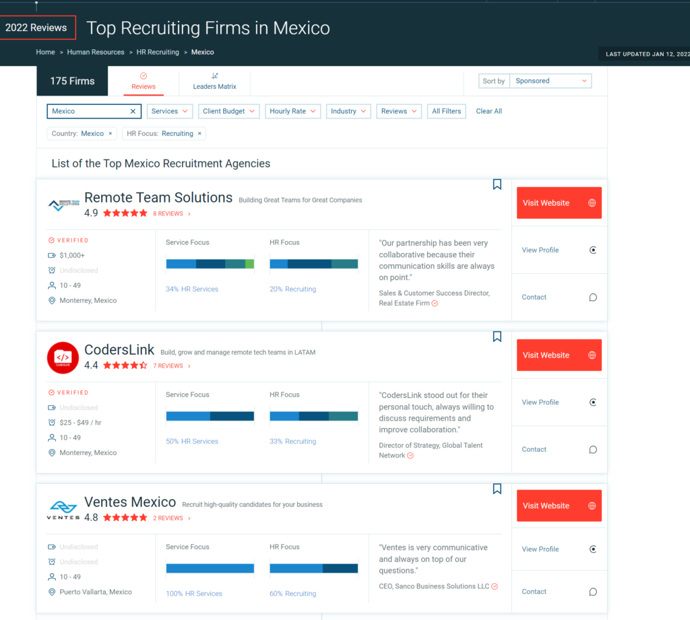Click the 60% Recruiting link
Viewport: 690px width, 620px height.
click(292, 594)
